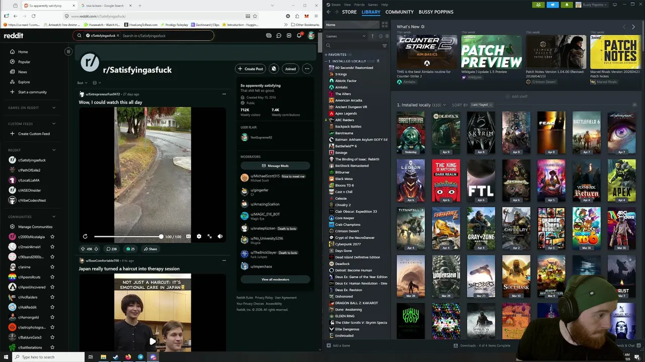Image resolution: width=645 pixels, height=362 pixels.
Task: Collapse Games on Reddit section
Action: tap(54, 108)
